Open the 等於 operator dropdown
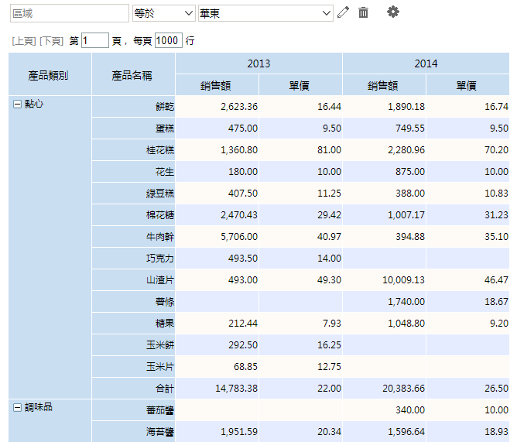This screenshot has width=517, height=442. [163, 13]
